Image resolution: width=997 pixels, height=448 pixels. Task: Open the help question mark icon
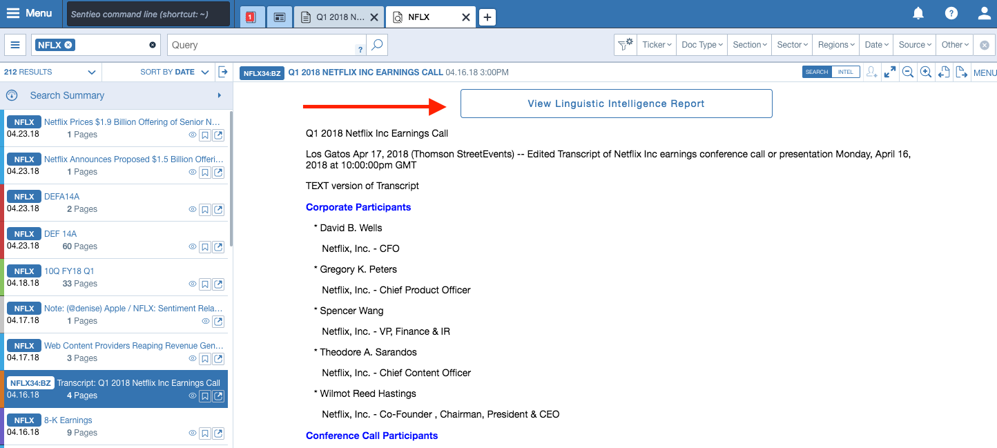coord(951,13)
